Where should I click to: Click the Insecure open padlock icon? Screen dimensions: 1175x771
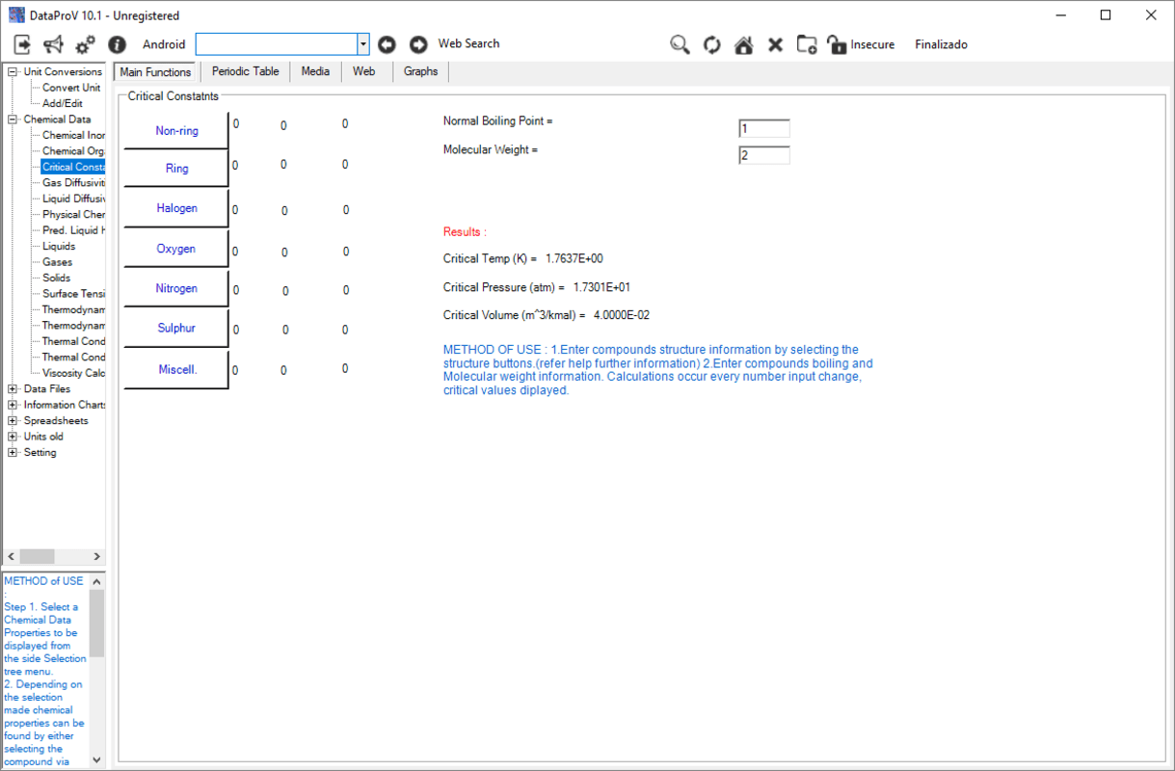[x=837, y=44]
